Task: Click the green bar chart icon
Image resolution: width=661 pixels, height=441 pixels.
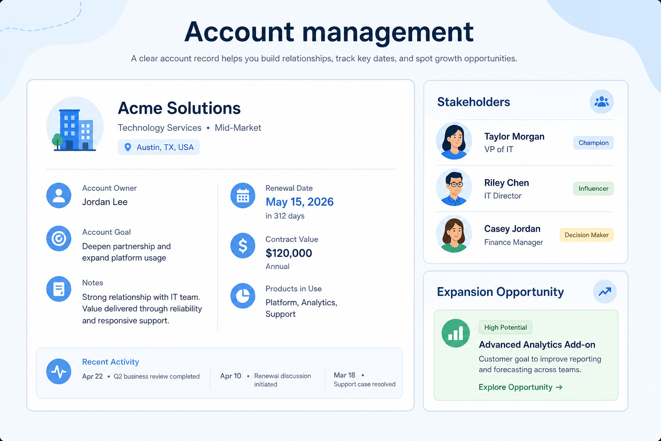Action: click(456, 333)
